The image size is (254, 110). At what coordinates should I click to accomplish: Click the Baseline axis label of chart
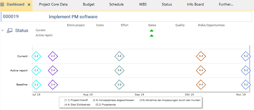tap(22, 85)
